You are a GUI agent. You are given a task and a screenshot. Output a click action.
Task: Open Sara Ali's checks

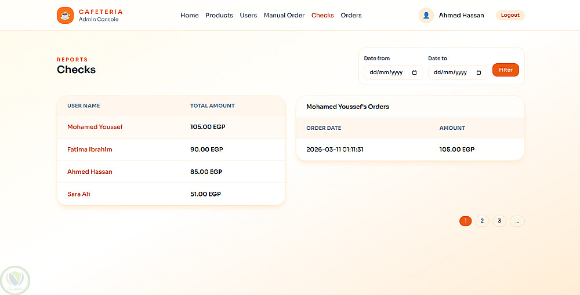click(x=78, y=194)
